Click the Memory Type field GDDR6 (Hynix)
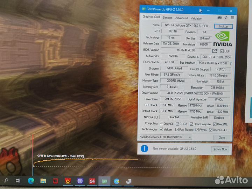This screenshot has height=189, width=252. [x=176, y=81]
